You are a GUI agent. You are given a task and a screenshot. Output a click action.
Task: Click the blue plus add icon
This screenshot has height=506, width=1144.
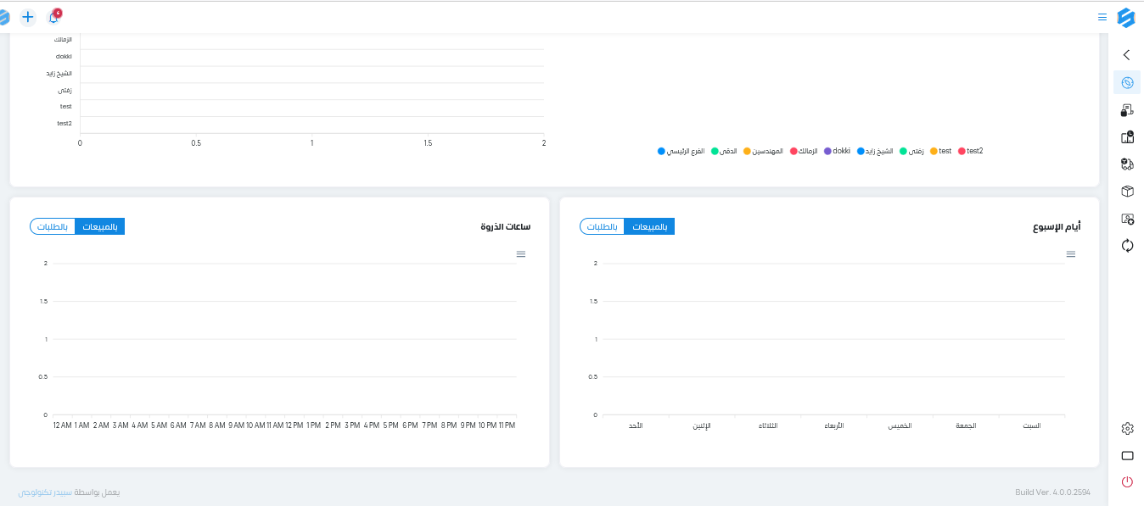28,16
